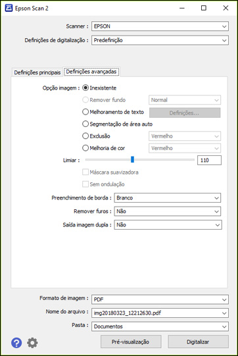The width and height of the screenshot is (238, 356).
Task: Open the help icon with question mark
Action: pos(16,343)
